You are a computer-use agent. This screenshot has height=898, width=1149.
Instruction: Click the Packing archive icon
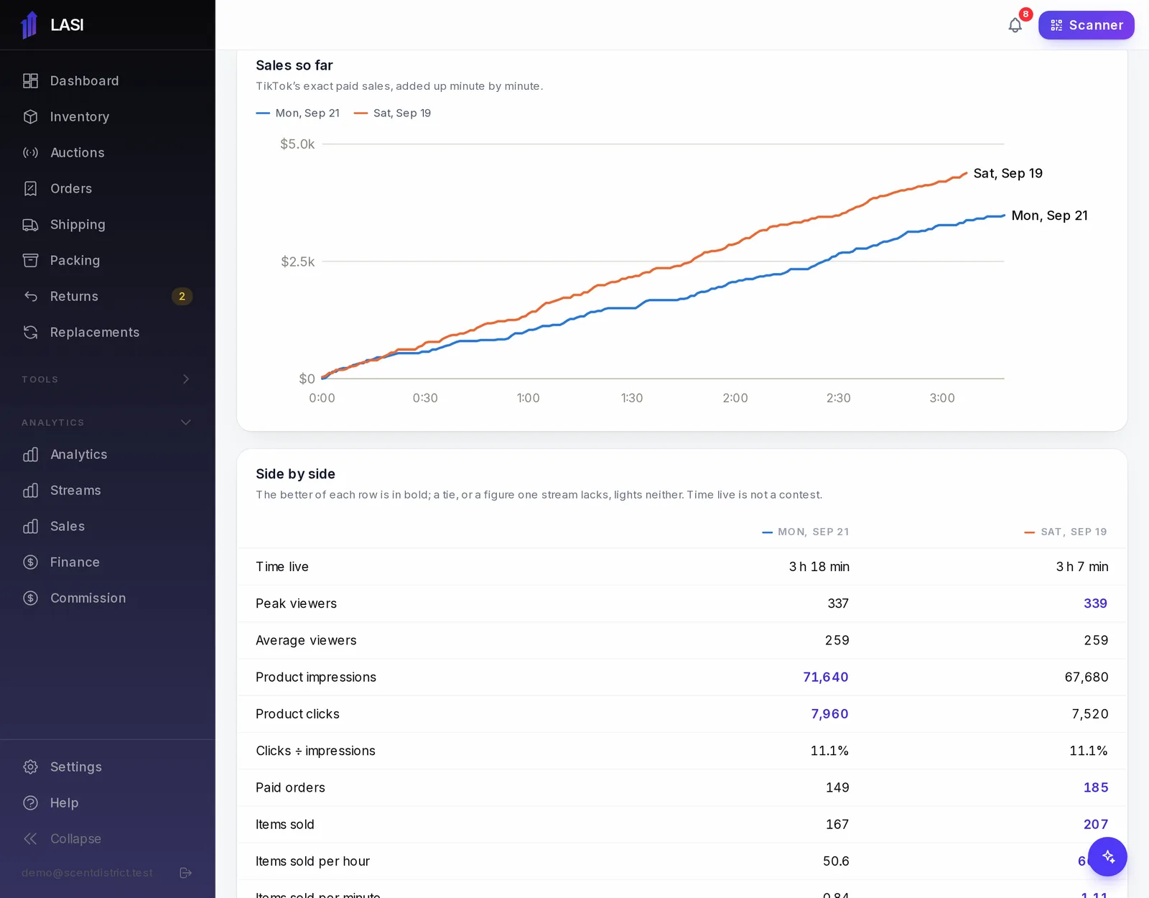(30, 261)
